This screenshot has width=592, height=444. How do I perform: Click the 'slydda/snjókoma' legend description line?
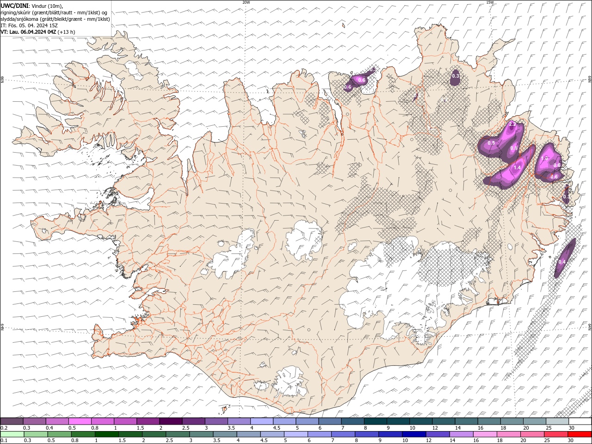coord(55,19)
